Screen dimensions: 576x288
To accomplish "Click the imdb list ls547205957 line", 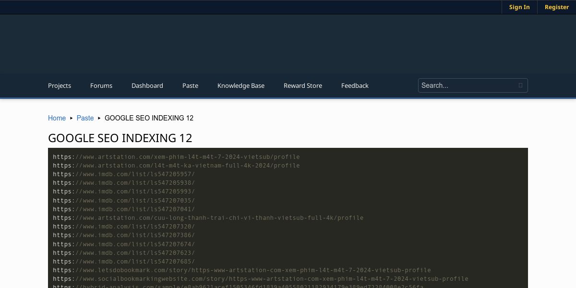I will pyautogui.click(x=124, y=174).
